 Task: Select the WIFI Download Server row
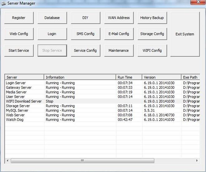pyautogui.click(x=102, y=101)
